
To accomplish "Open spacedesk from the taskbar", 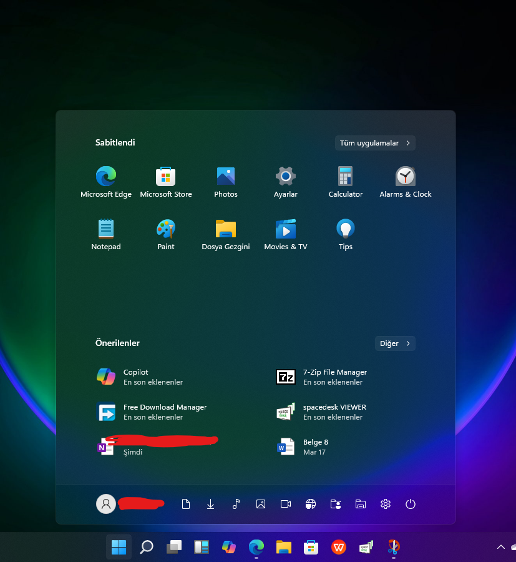I will click(366, 547).
